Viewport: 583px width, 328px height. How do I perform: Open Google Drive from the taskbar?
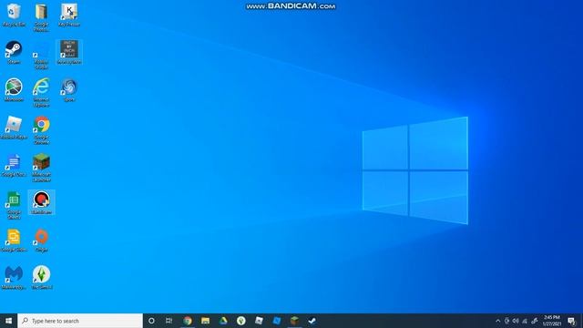click(x=223, y=321)
